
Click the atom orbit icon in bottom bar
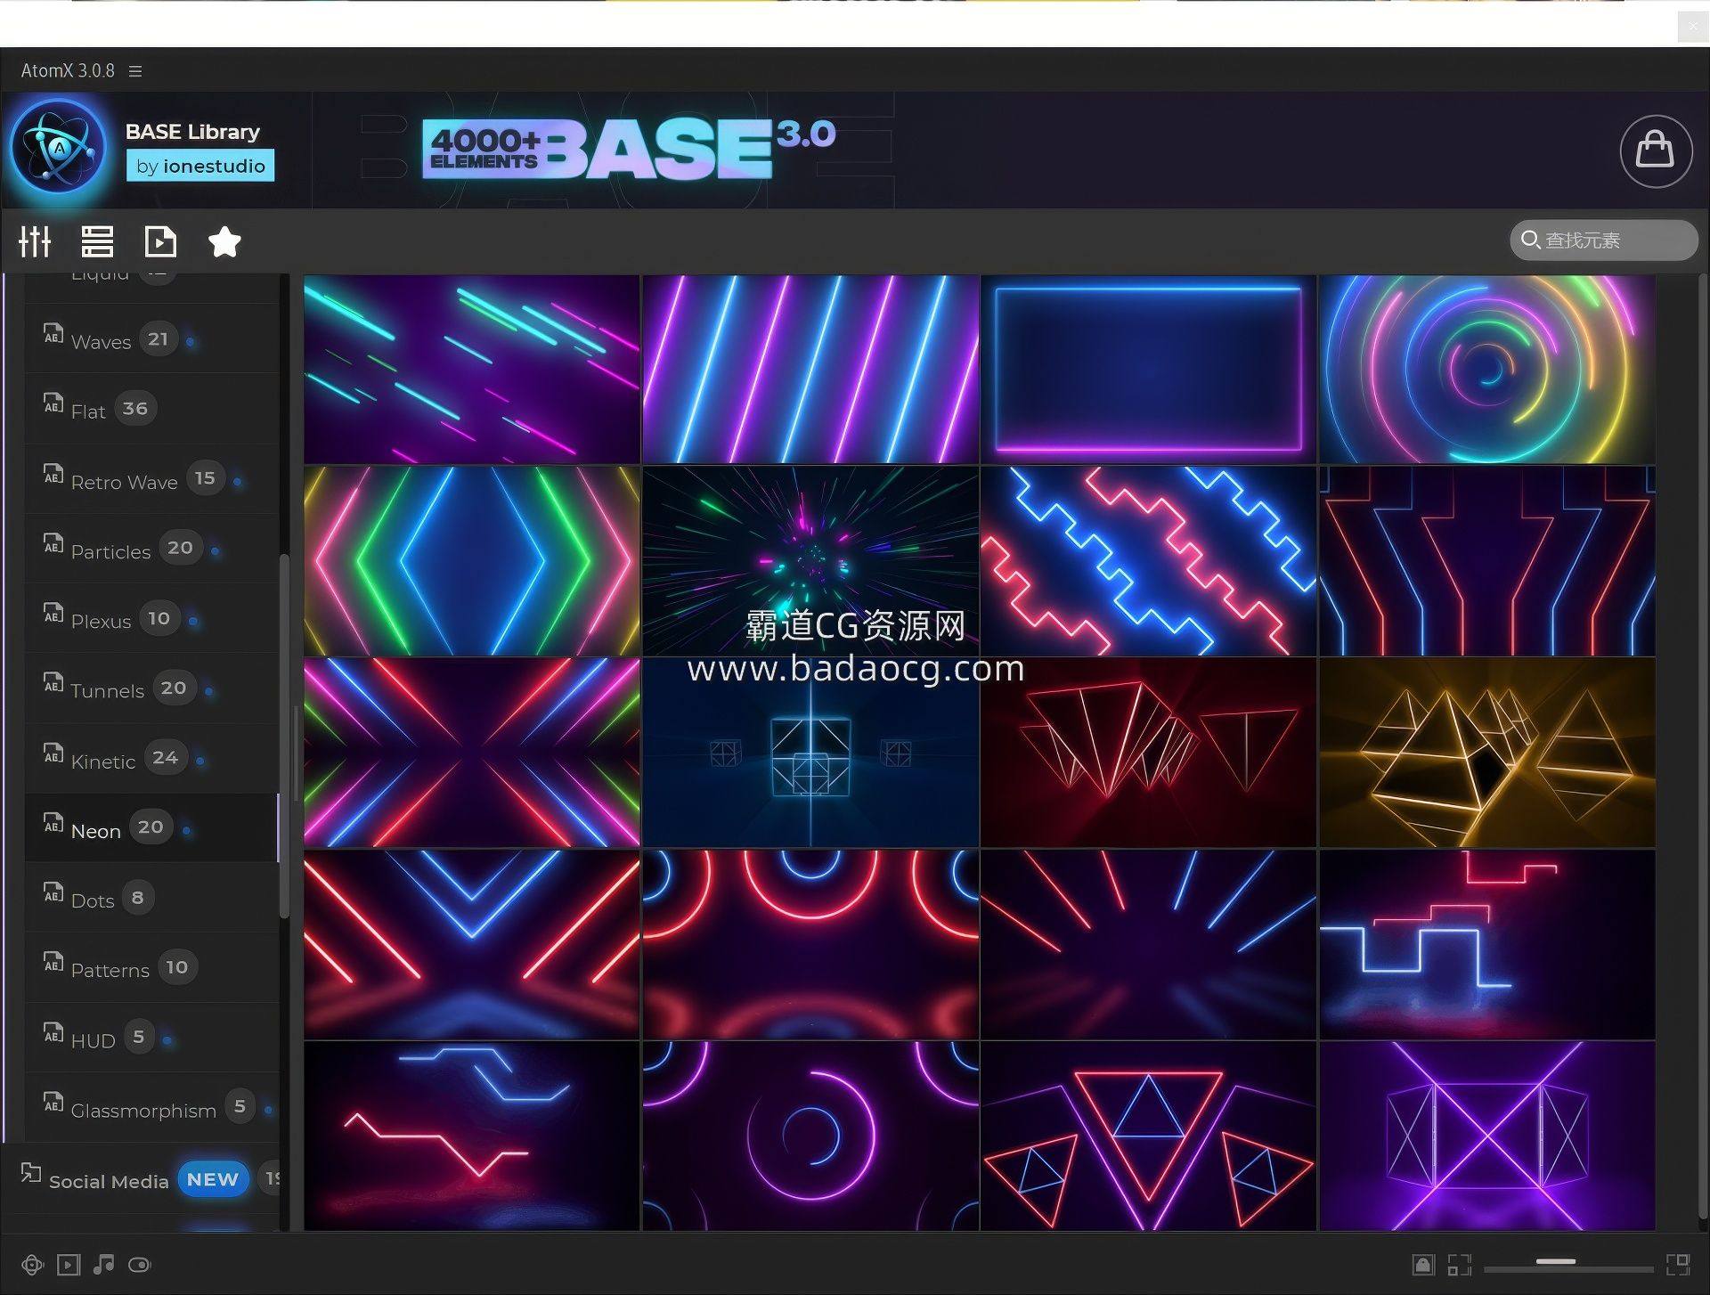click(x=32, y=1265)
